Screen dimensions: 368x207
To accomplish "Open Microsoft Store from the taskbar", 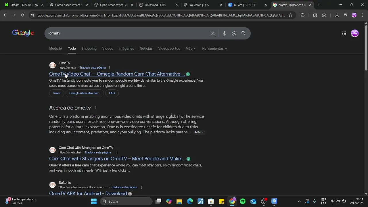I will [x=211, y=201].
